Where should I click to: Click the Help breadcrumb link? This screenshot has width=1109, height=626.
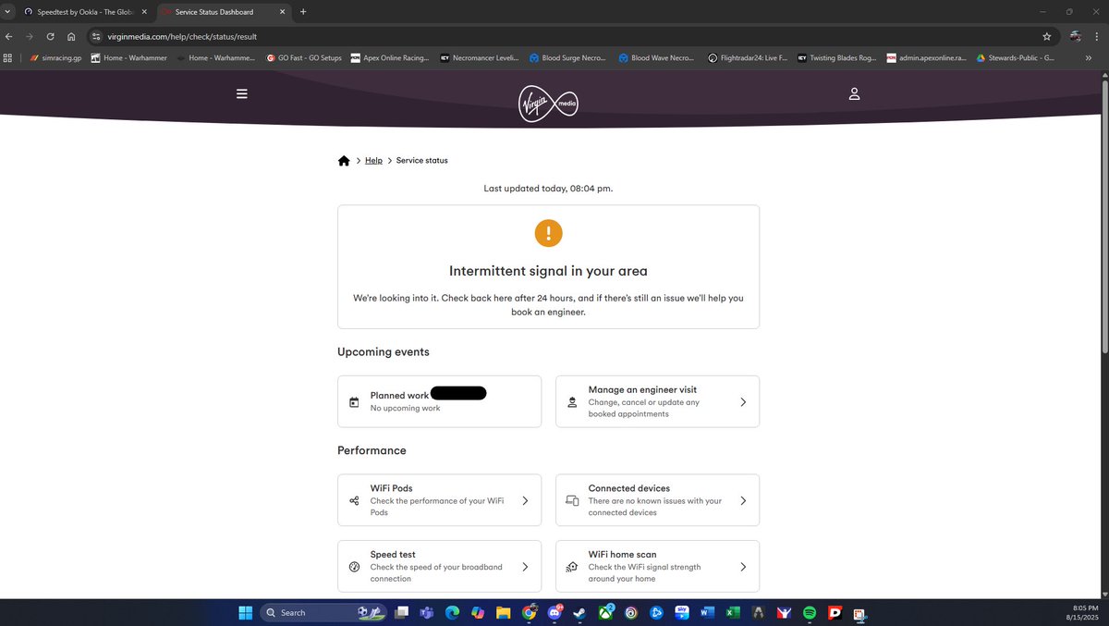pos(373,160)
